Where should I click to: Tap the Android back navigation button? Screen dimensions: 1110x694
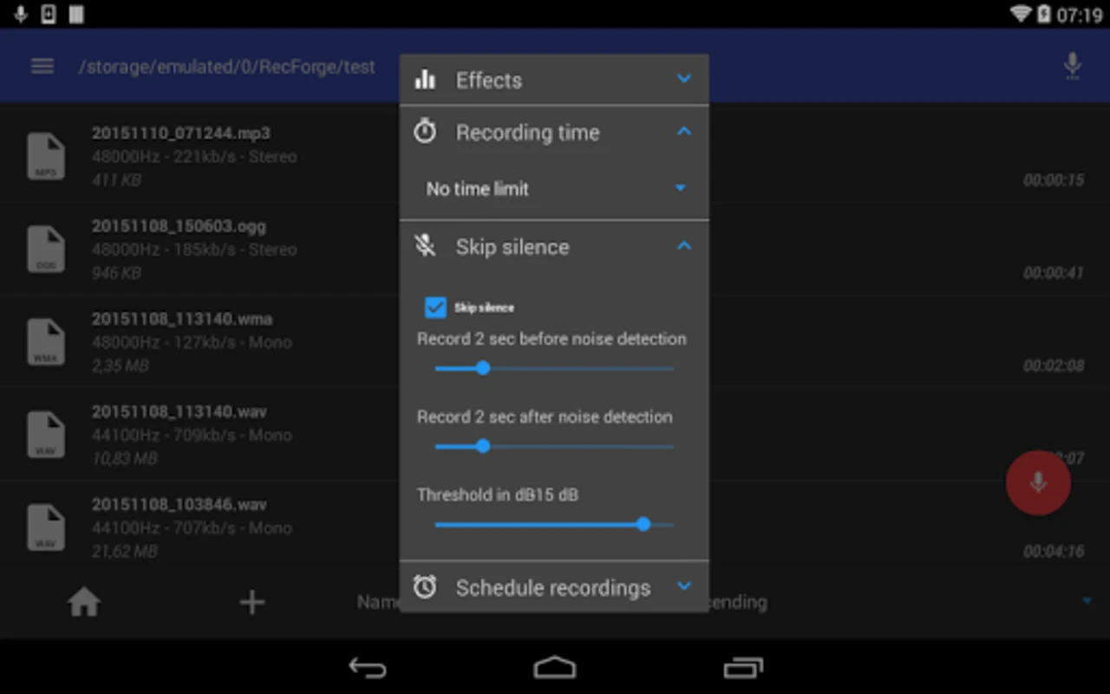(x=368, y=667)
